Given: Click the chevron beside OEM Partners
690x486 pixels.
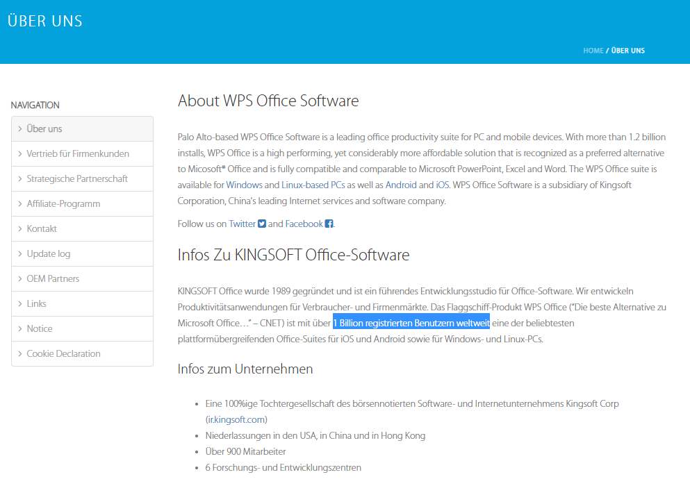Looking at the screenshot, I should coord(20,278).
